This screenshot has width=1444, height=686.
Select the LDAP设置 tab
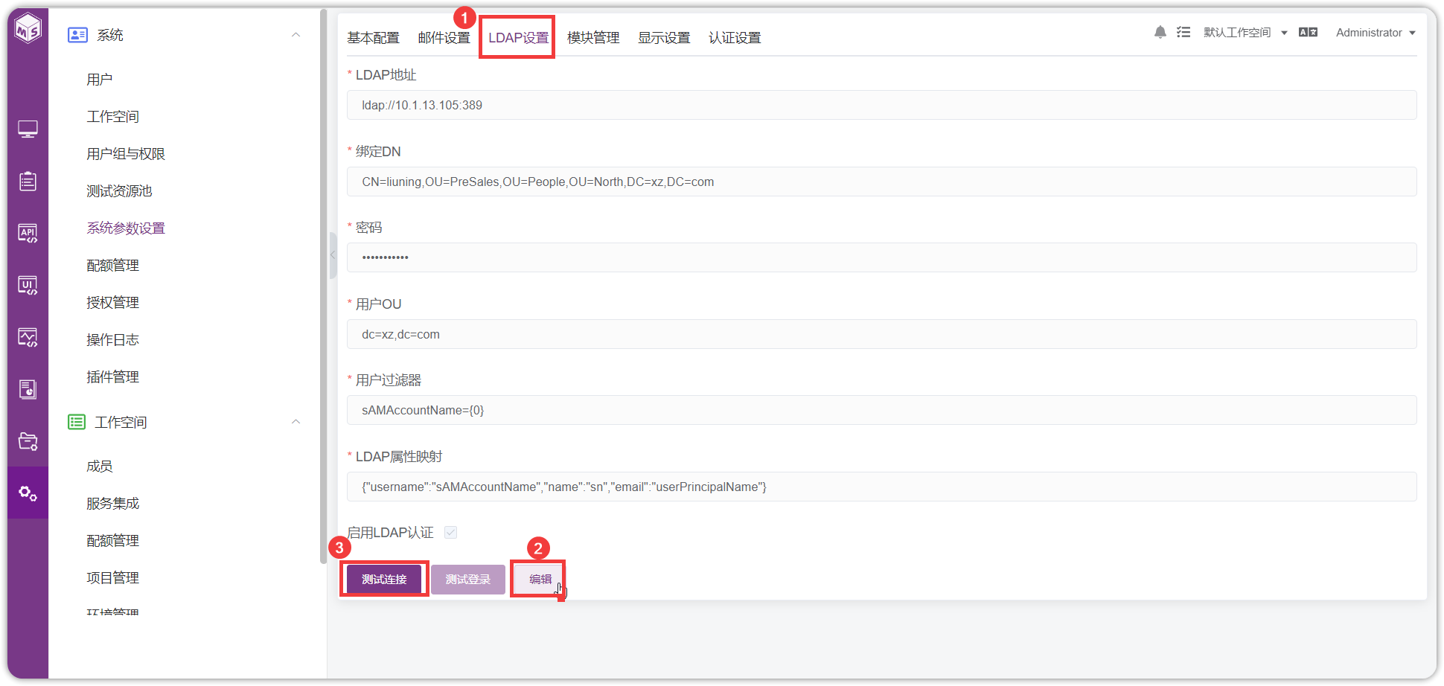click(x=518, y=38)
